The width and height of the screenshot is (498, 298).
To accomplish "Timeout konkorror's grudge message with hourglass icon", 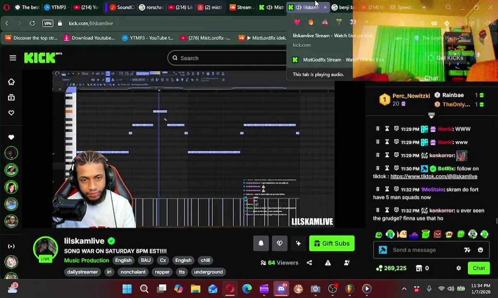I will [x=387, y=210].
